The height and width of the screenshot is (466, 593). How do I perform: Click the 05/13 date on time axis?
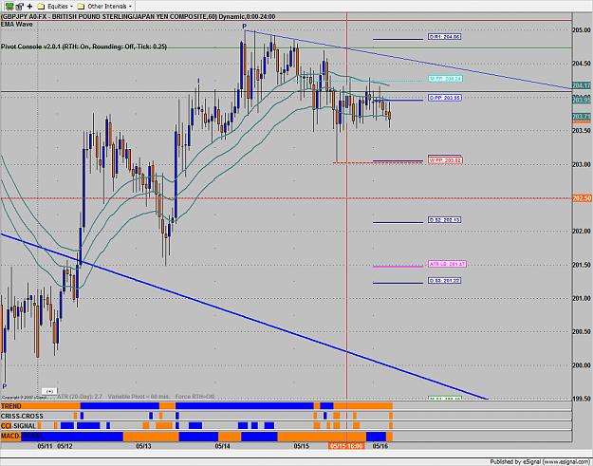click(143, 446)
